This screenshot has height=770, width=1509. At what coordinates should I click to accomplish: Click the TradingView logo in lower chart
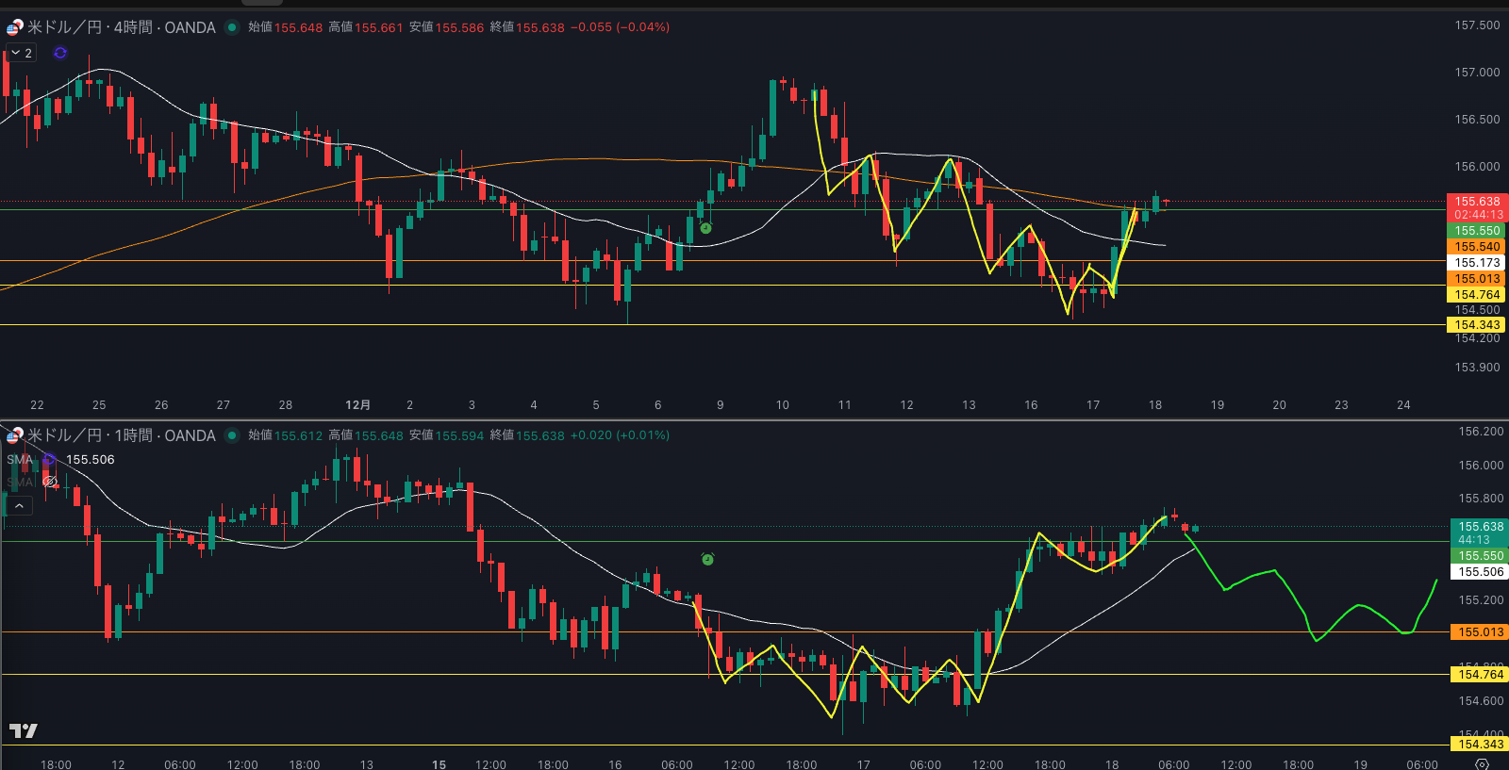24,730
